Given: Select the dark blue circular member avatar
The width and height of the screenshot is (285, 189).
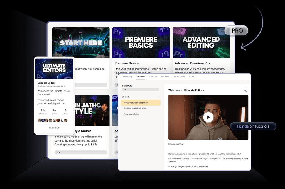Looking at the screenshot, I should [x=43, y=120].
